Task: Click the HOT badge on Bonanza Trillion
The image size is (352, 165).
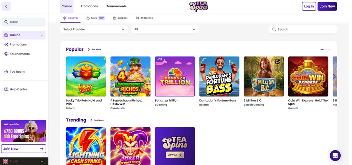Action: [159, 59]
